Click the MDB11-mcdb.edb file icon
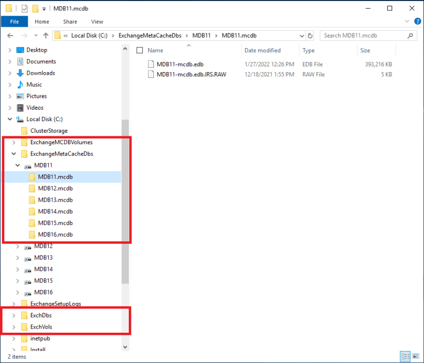The image size is (424, 363). point(151,64)
